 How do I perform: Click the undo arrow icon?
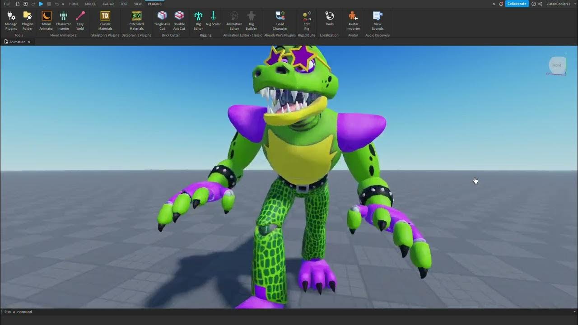[56, 4]
